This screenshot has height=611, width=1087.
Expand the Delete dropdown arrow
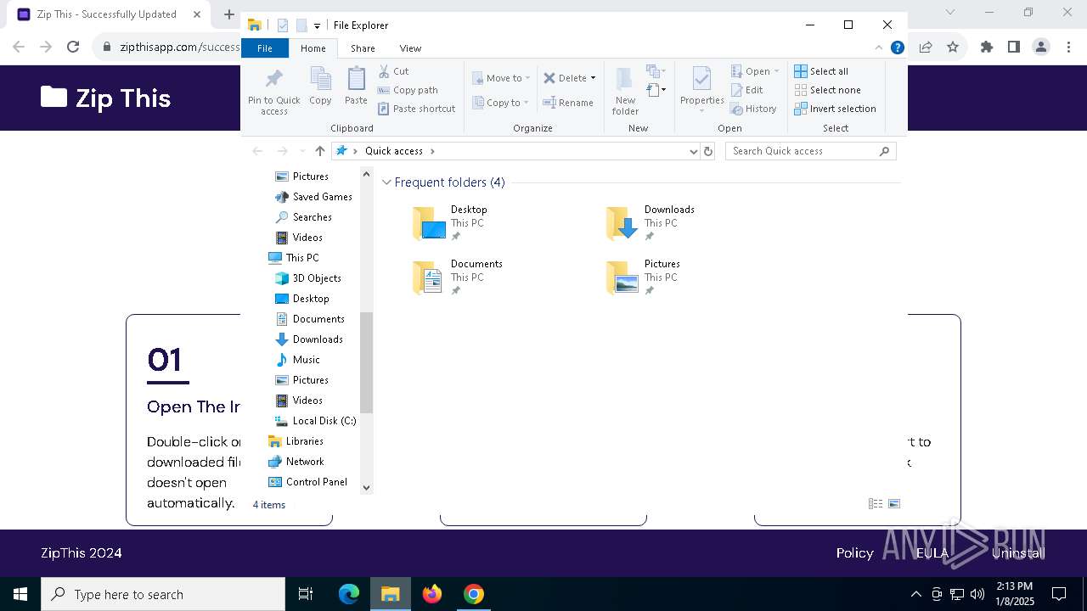[593, 78]
